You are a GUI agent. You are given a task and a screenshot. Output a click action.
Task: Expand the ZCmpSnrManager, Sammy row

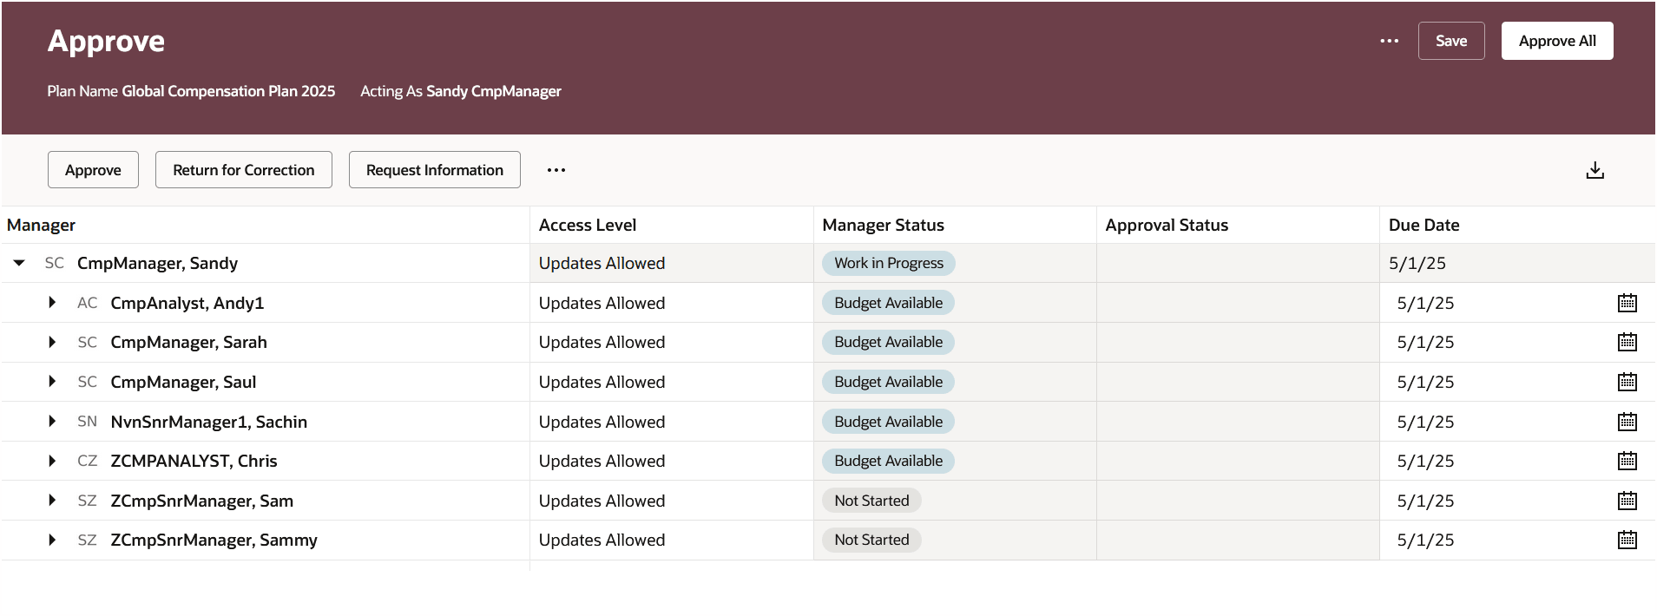coord(52,540)
